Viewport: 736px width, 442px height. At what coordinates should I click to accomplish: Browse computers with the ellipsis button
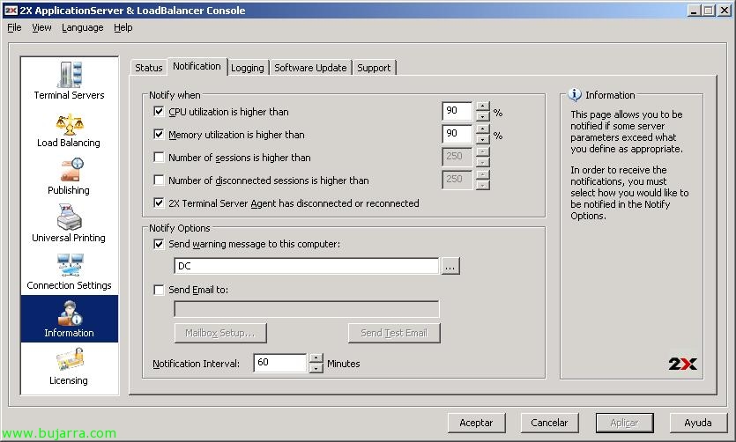(x=450, y=266)
